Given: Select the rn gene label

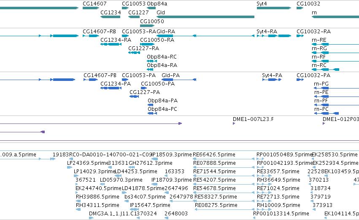Looking at the screenshot, I should tap(314, 12).
